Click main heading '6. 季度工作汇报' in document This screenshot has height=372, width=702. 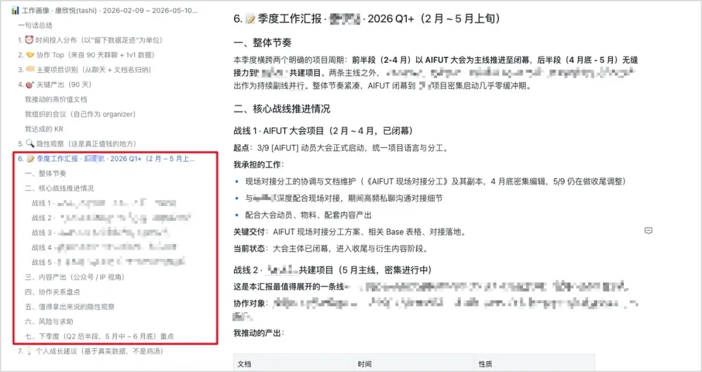pos(367,18)
